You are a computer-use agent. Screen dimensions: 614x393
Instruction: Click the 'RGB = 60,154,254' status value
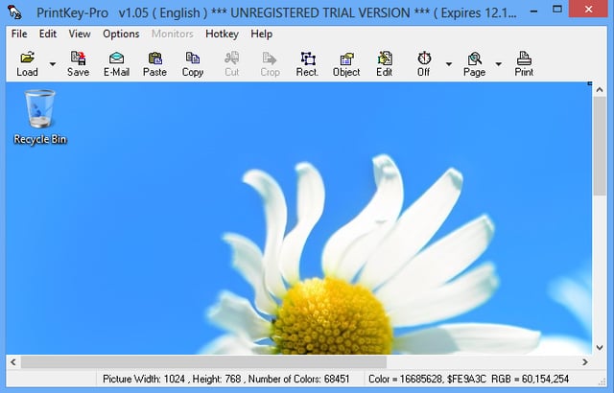click(x=531, y=379)
